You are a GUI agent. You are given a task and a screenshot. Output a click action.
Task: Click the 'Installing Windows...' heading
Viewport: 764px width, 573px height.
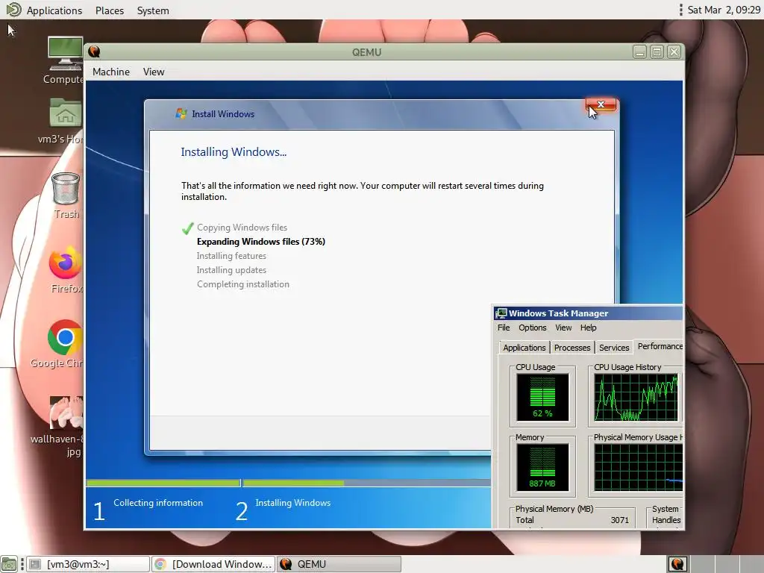(234, 152)
